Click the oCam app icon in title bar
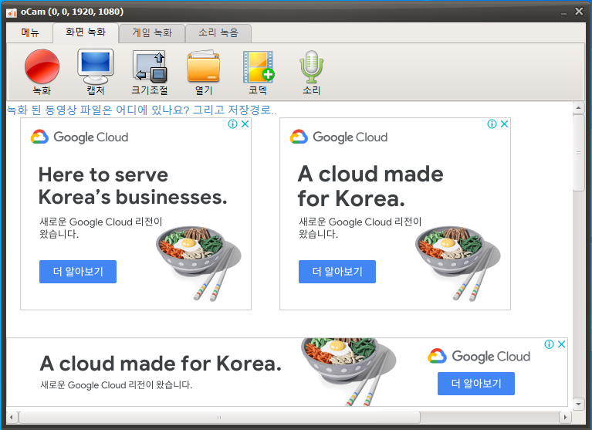The height and width of the screenshot is (430, 592). point(12,12)
